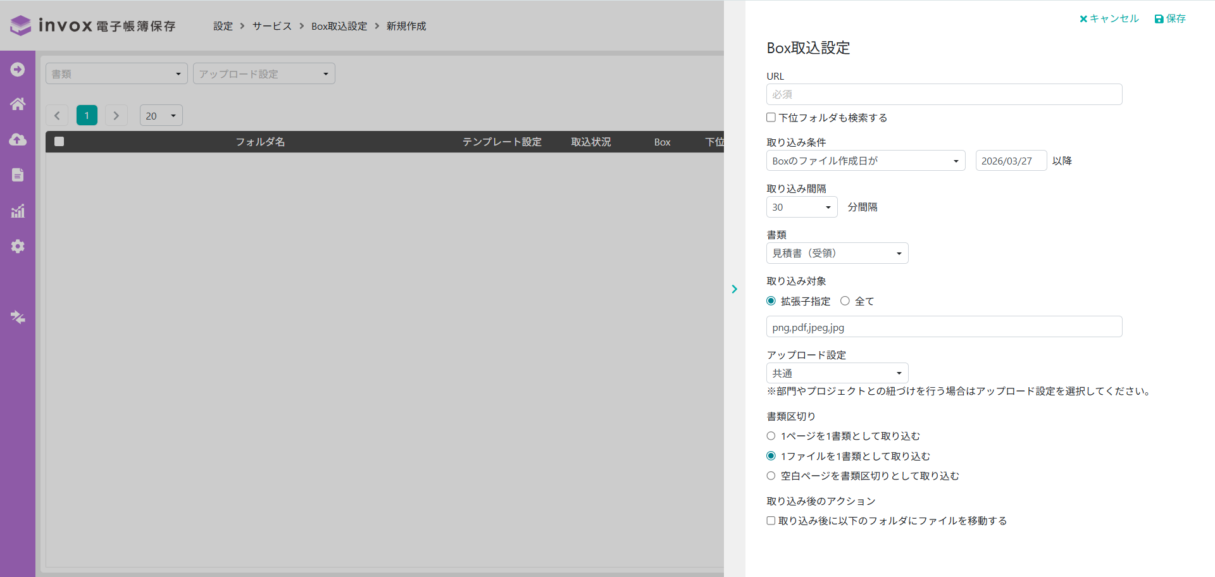Click the home icon in sidebar

[18, 104]
